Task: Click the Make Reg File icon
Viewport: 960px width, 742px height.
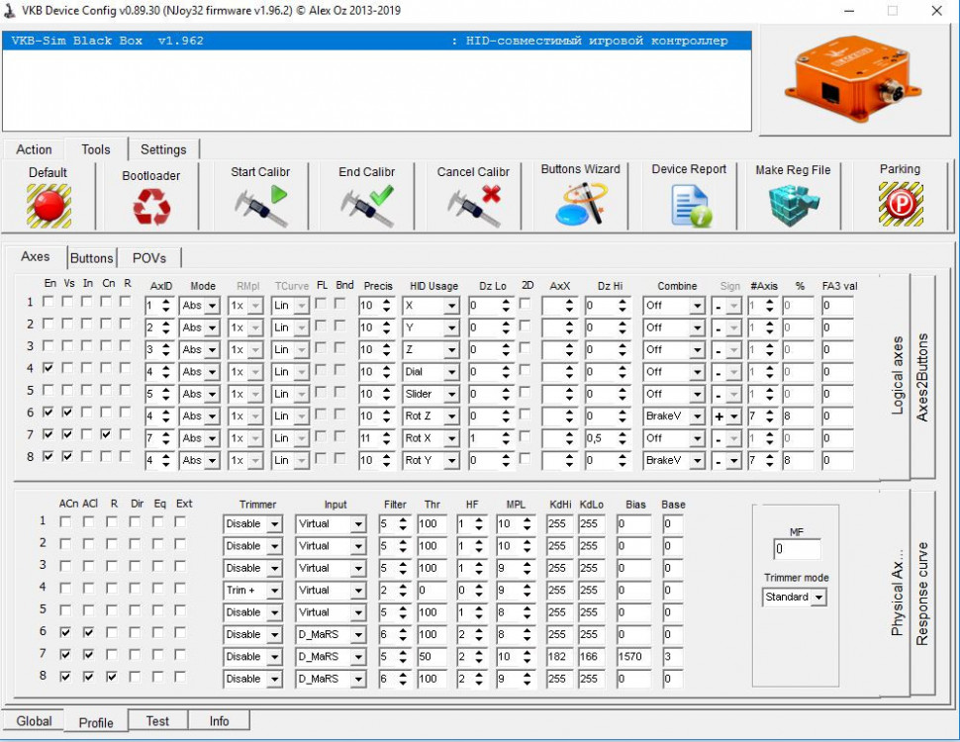Action: point(793,205)
